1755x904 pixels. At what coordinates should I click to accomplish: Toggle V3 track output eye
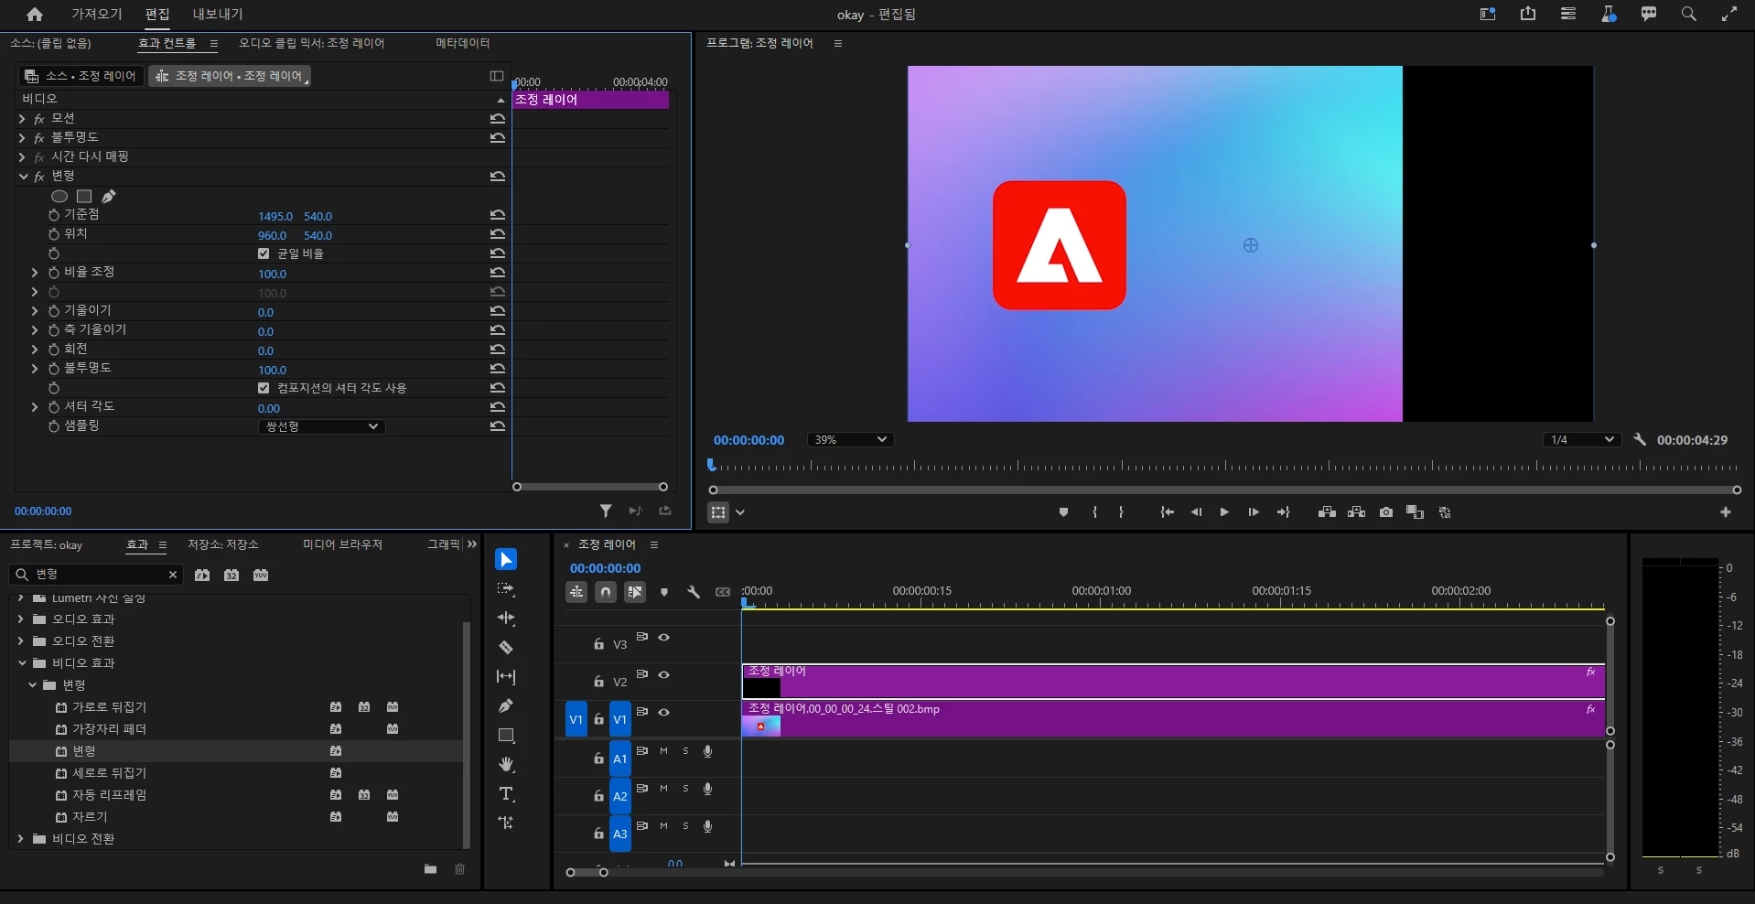[664, 638]
